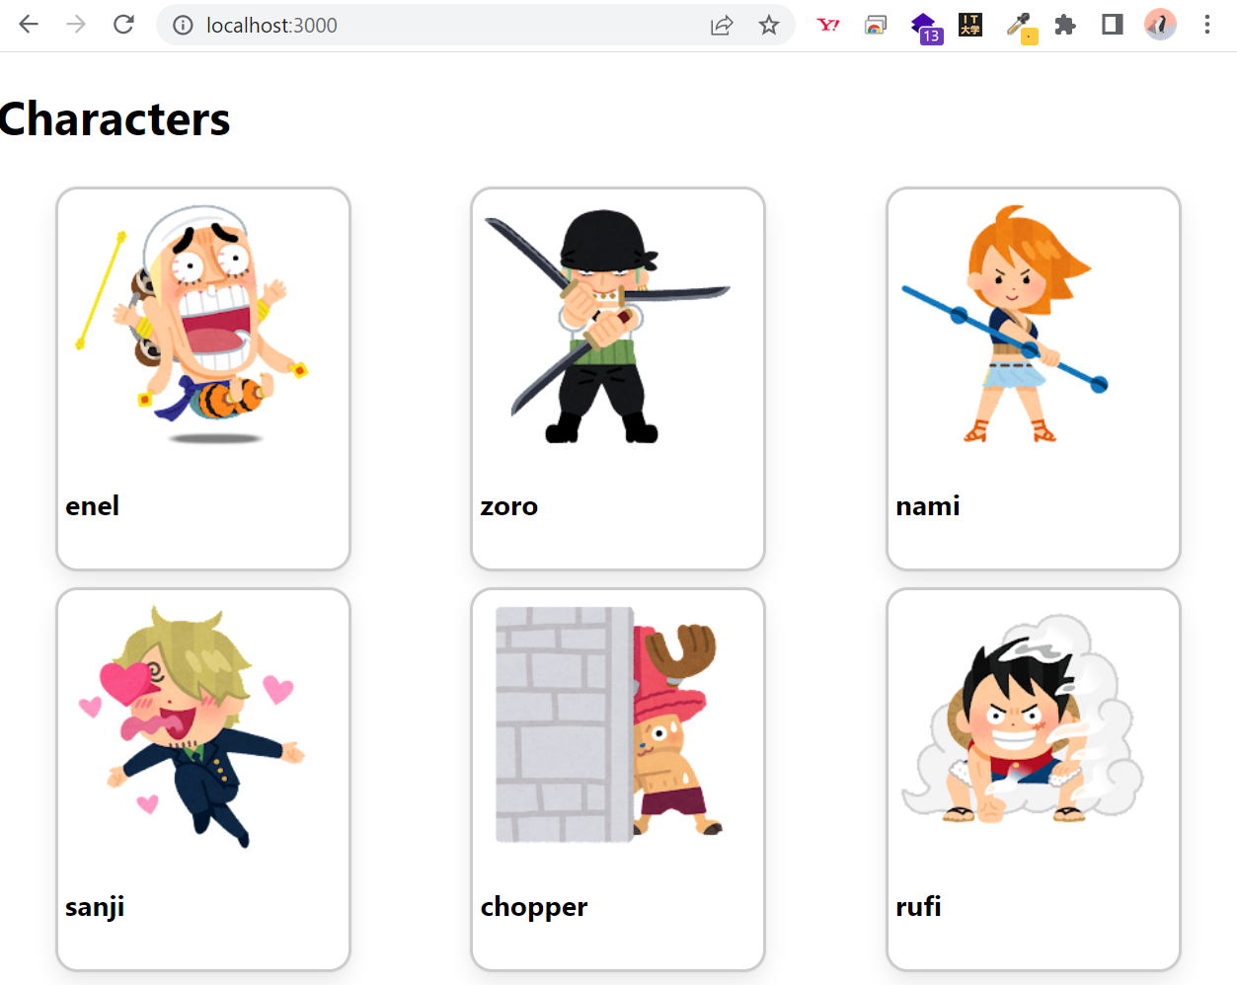Go forward with the forward arrow
1237x985 pixels.
(x=76, y=25)
